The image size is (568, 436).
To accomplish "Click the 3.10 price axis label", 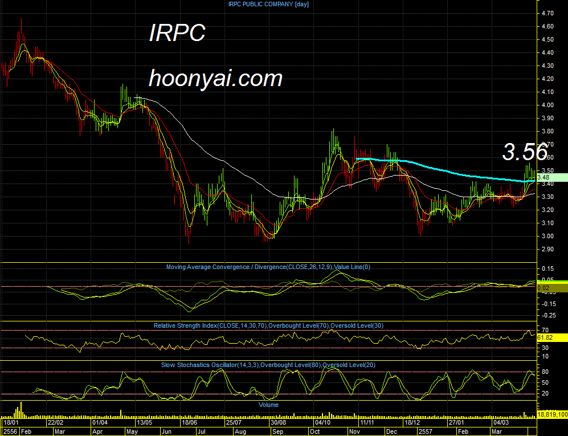I will point(547,223).
